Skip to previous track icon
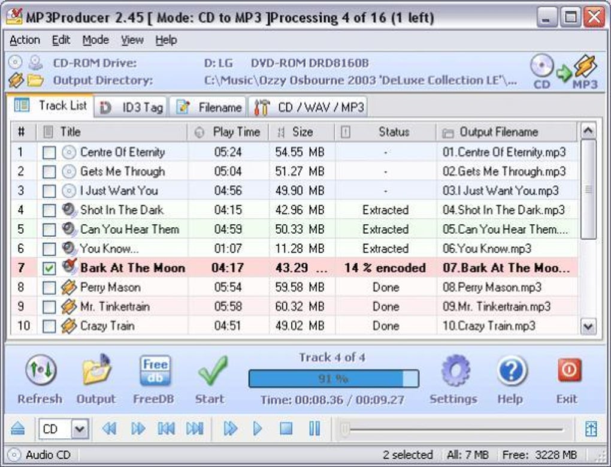This screenshot has width=611, height=467. pos(166,429)
